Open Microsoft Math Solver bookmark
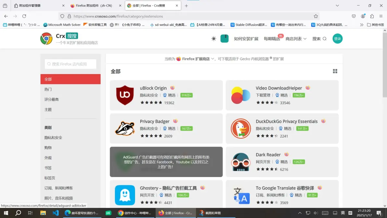The width and height of the screenshot is (387, 218). [62, 25]
